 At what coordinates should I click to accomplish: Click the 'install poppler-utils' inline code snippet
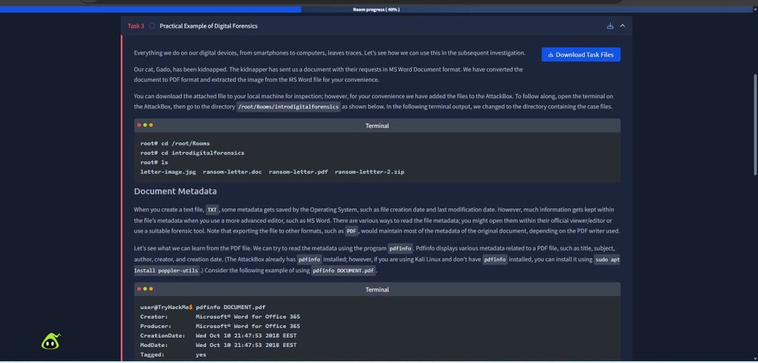[166, 271]
